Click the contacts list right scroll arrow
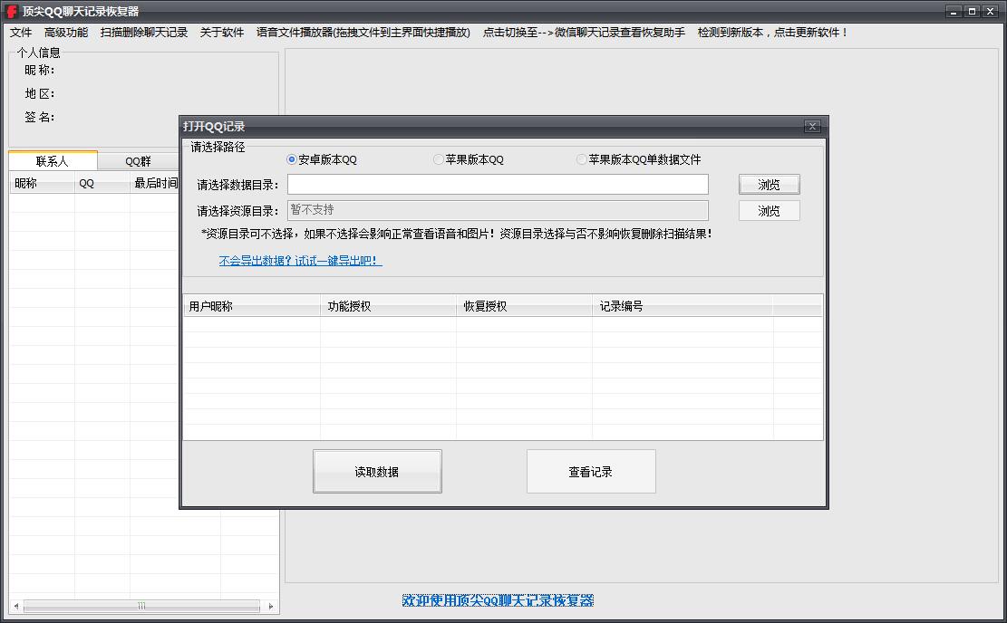Screen dimensions: 1007x623 (x=271, y=606)
